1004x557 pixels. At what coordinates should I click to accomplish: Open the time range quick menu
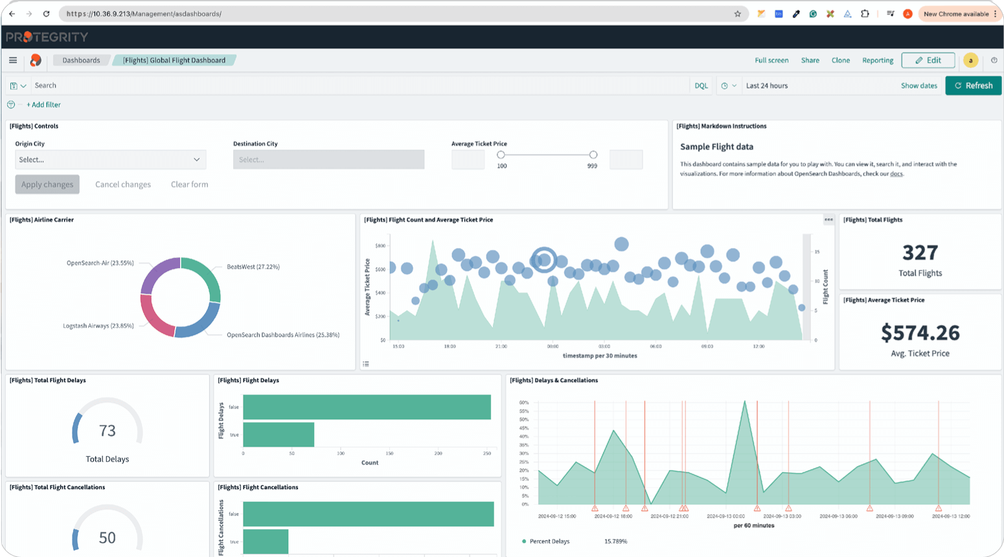(729, 85)
